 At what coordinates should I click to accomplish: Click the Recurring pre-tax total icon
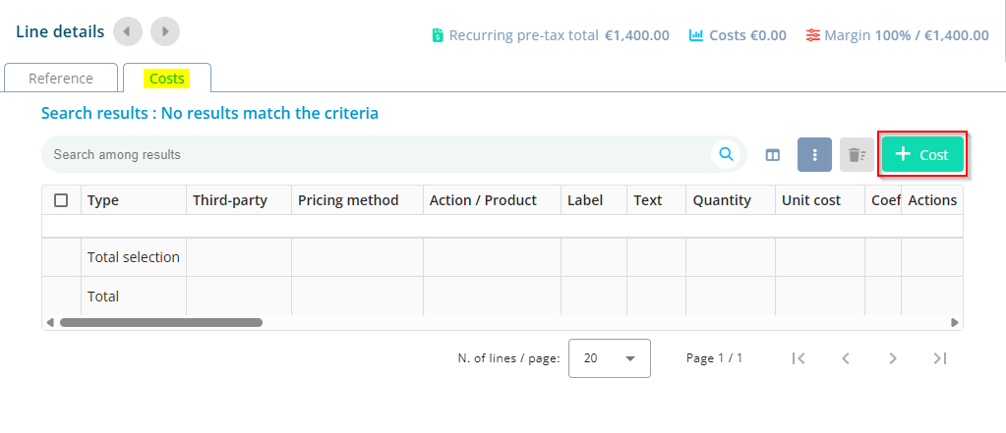[x=438, y=35]
